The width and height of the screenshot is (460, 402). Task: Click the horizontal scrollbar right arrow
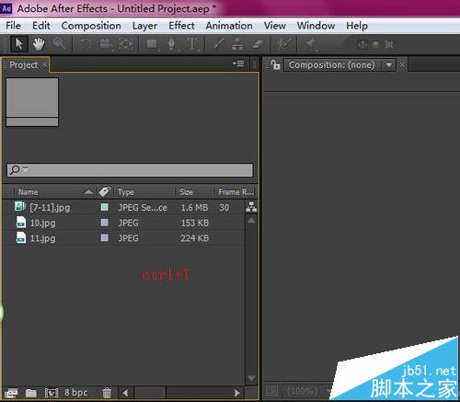point(237,393)
